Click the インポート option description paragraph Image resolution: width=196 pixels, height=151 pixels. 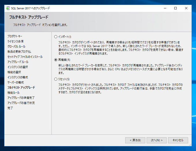click(x=121, y=48)
